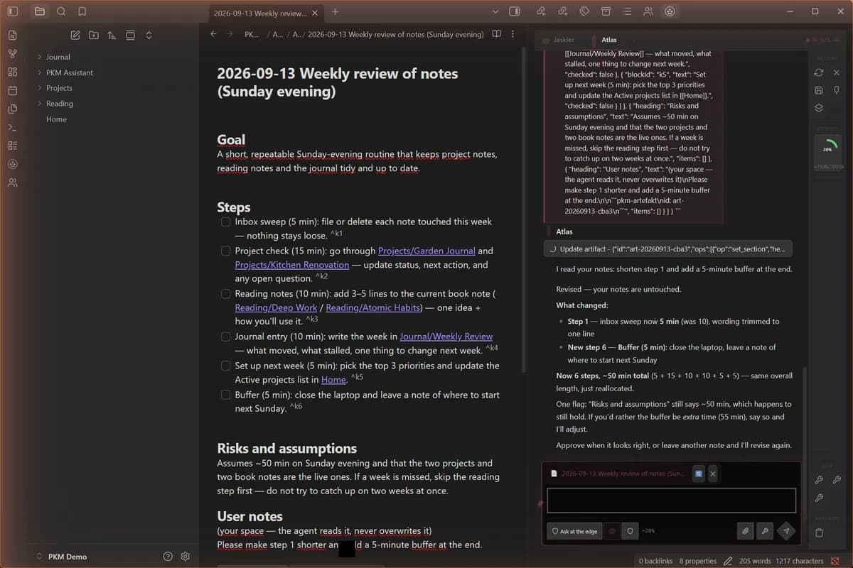The width and height of the screenshot is (853, 568).
Task: Click 8 properties in status bar
Action: pyautogui.click(x=698, y=561)
